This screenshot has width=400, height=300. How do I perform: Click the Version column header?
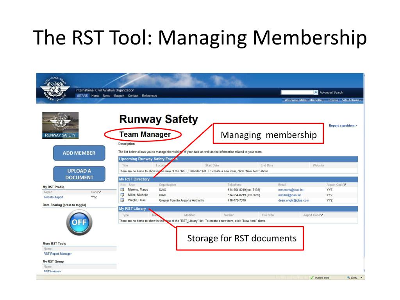(229, 215)
